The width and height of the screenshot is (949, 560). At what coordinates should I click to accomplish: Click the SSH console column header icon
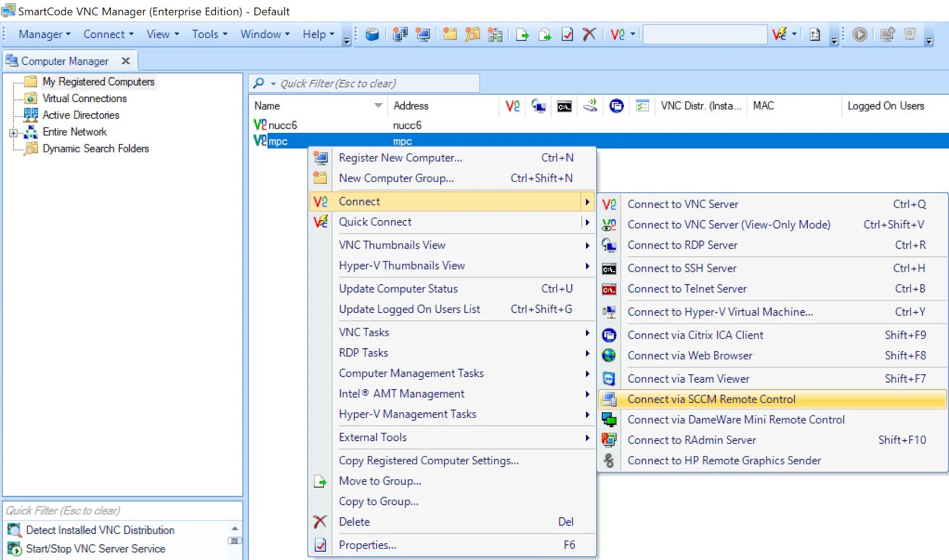(x=564, y=106)
